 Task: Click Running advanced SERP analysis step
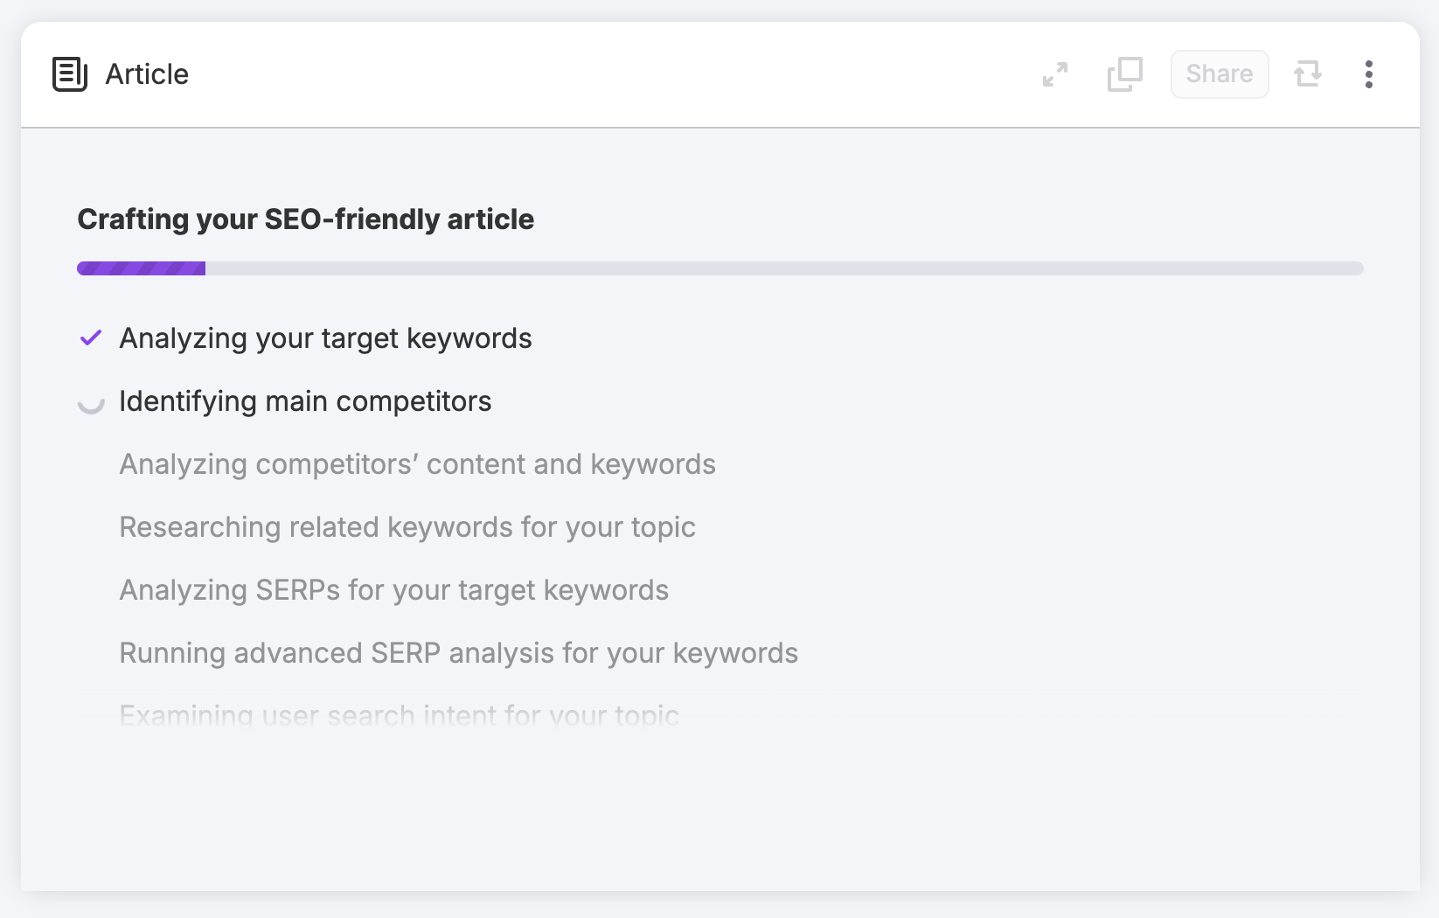click(x=458, y=653)
